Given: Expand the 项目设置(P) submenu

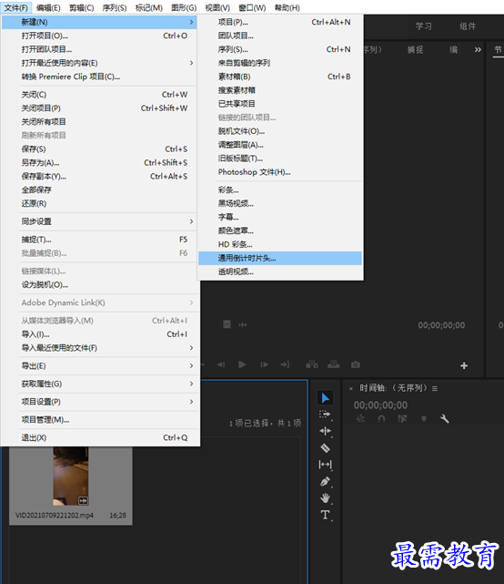Looking at the screenshot, I should tap(100, 402).
